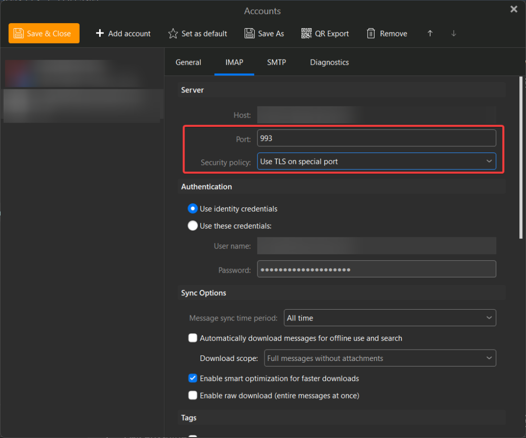Open the Diagnostics tab
The image size is (526, 438).
click(x=329, y=62)
